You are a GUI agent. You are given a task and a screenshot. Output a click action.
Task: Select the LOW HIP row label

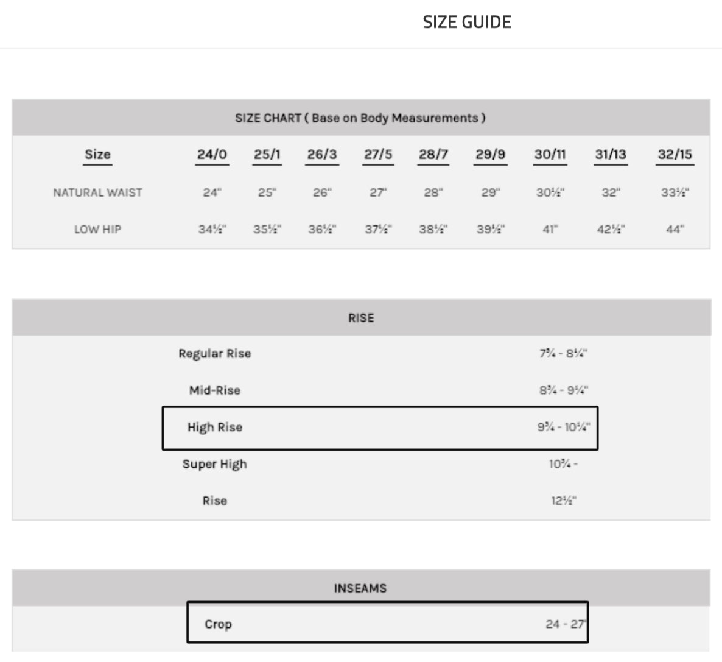(x=97, y=230)
